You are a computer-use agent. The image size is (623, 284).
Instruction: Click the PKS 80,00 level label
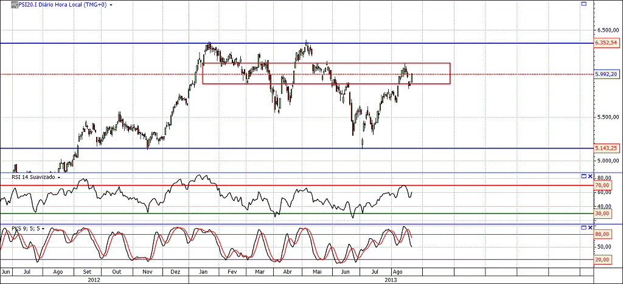[602, 234]
